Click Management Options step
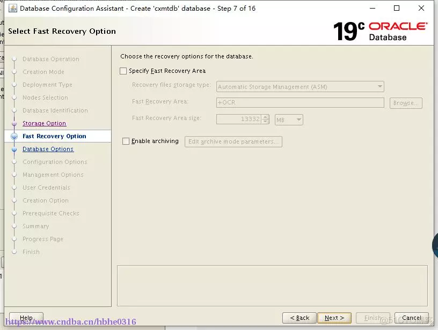The width and height of the screenshot is (438, 330). tap(53, 175)
